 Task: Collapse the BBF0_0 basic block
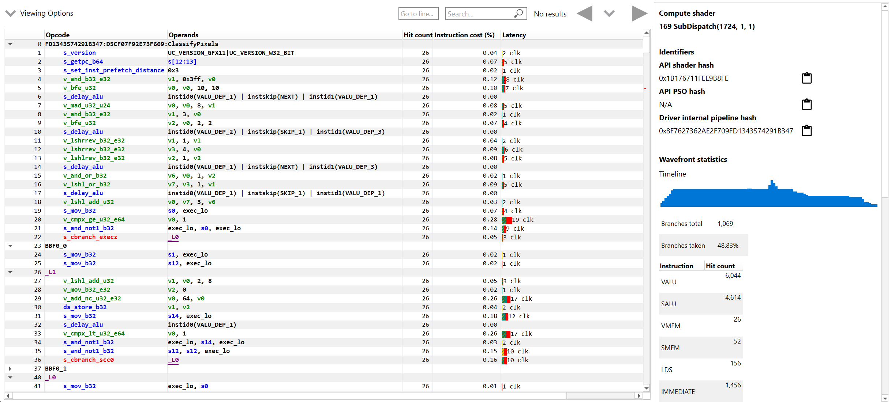pos(10,246)
